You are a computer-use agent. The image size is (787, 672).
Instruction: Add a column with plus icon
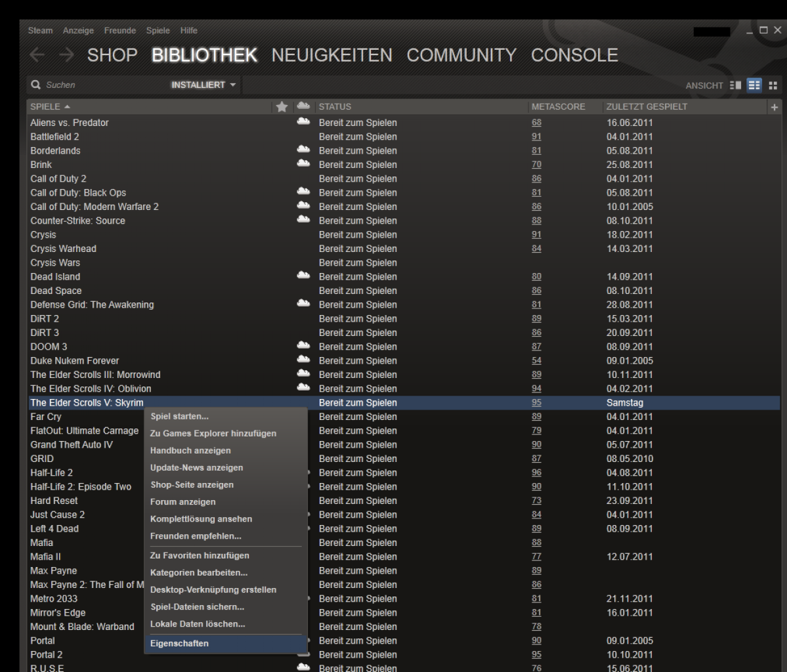click(x=774, y=107)
